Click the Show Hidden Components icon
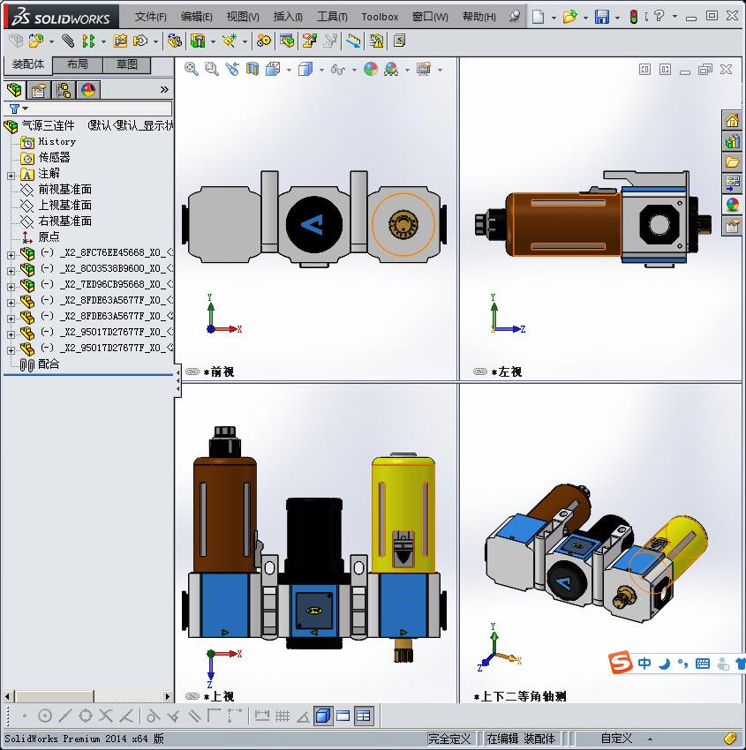 pos(175,41)
